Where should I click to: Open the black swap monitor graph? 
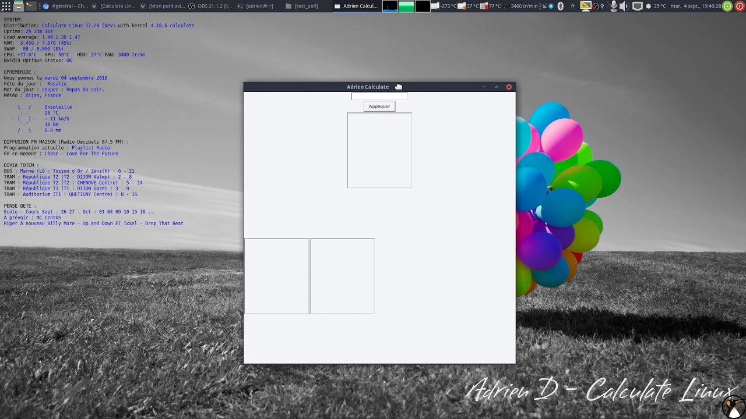[x=423, y=6]
